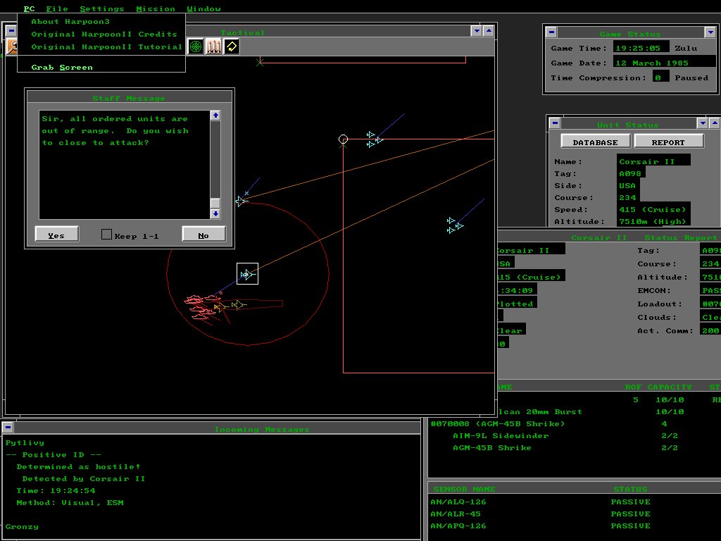Open the Window menu
This screenshot has height=541, width=721.
pos(203,8)
